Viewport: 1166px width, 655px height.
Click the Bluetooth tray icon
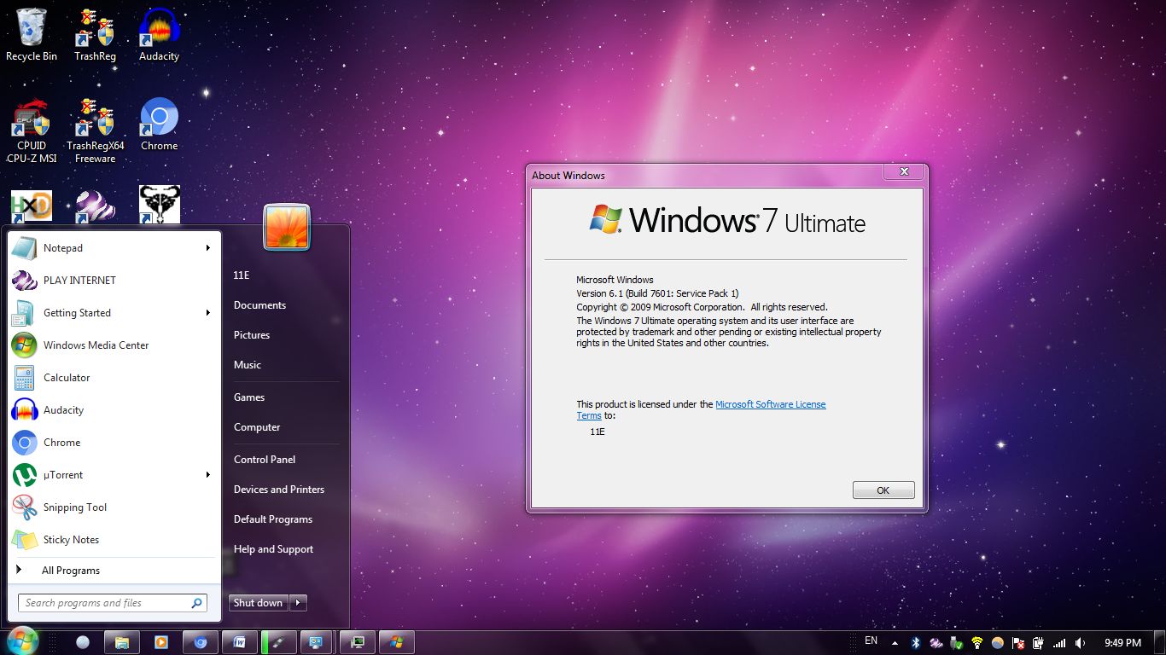(916, 643)
